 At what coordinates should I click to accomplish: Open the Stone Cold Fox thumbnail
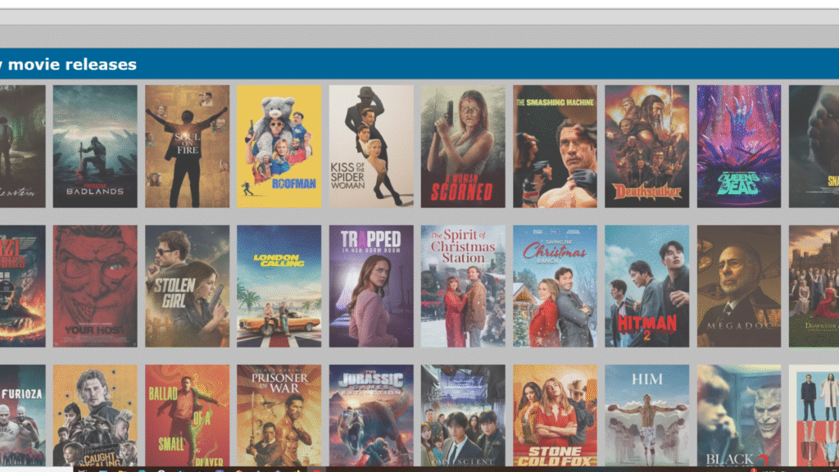555,415
